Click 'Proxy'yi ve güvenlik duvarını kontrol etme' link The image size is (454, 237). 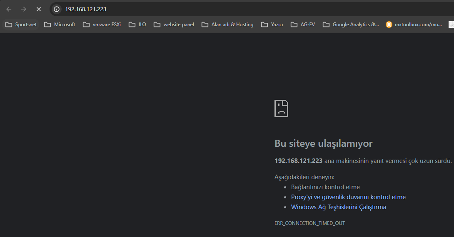click(348, 197)
